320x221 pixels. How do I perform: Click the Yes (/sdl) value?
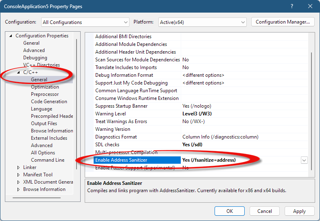click(x=192, y=145)
